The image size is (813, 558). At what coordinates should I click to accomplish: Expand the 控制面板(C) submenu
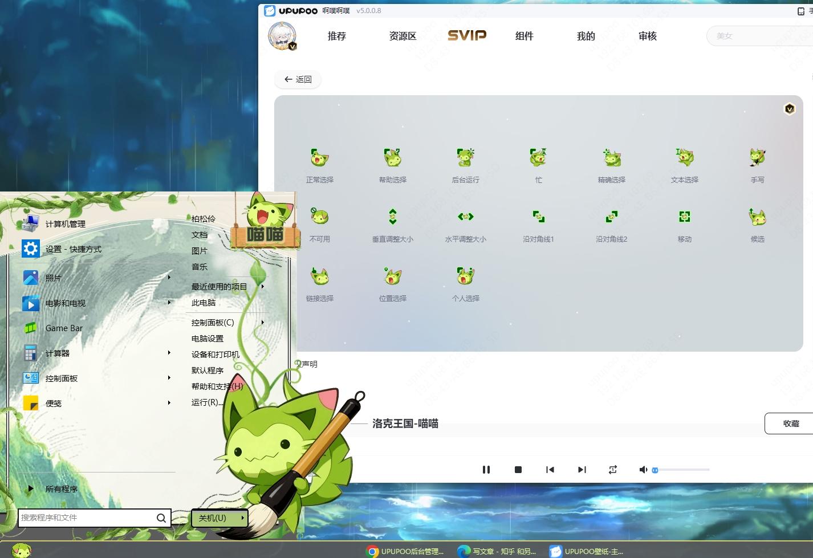(228, 323)
